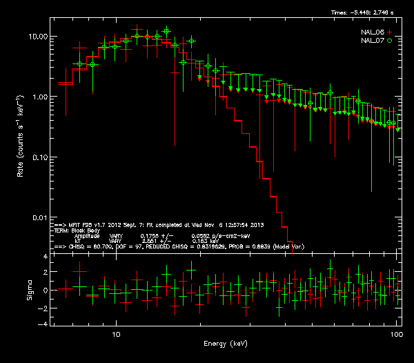The image size is (414, 363).
Task: Click the 10.00 tick label on rate axis
Action: click(37, 36)
